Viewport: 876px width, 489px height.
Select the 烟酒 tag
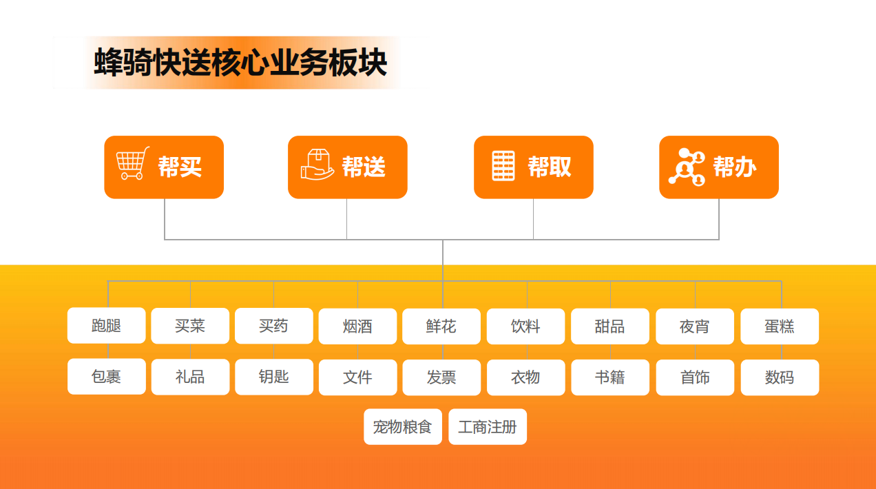point(357,326)
